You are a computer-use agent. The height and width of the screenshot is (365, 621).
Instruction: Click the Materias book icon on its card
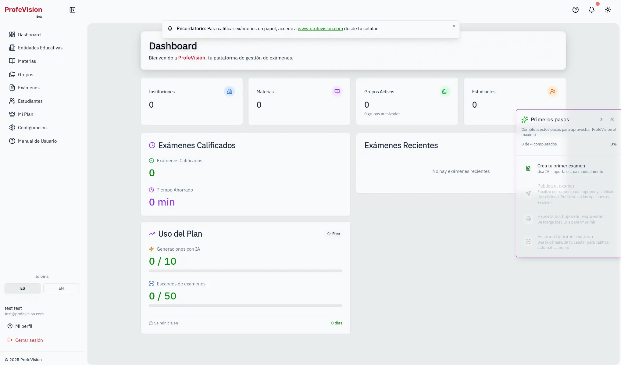[x=337, y=91]
